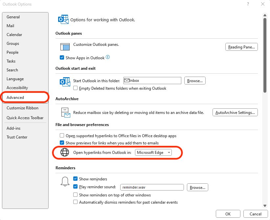Click Browse next to reminder.wav
The height and width of the screenshot is (220, 270).
coord(197,187)
